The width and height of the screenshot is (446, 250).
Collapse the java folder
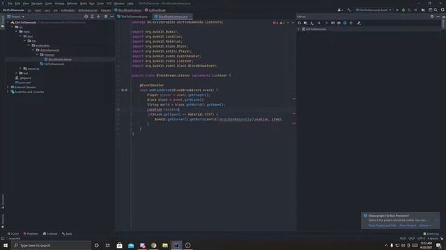click(x=21, y=36)
